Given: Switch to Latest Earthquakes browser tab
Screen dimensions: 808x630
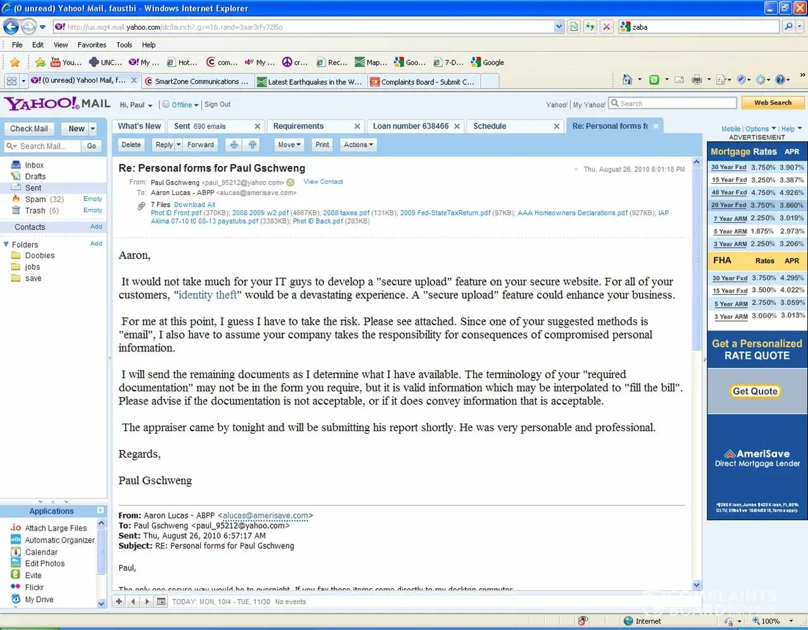Looking at the screenshot, I should [x=310, y=82].
